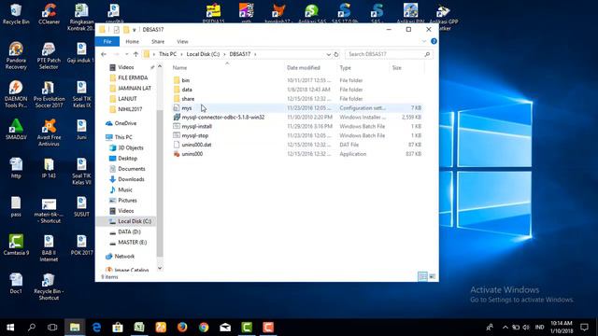Go back in folder history
Image resolution: width=598 pixels, height=336 pixels.
[x=104, y=54]
